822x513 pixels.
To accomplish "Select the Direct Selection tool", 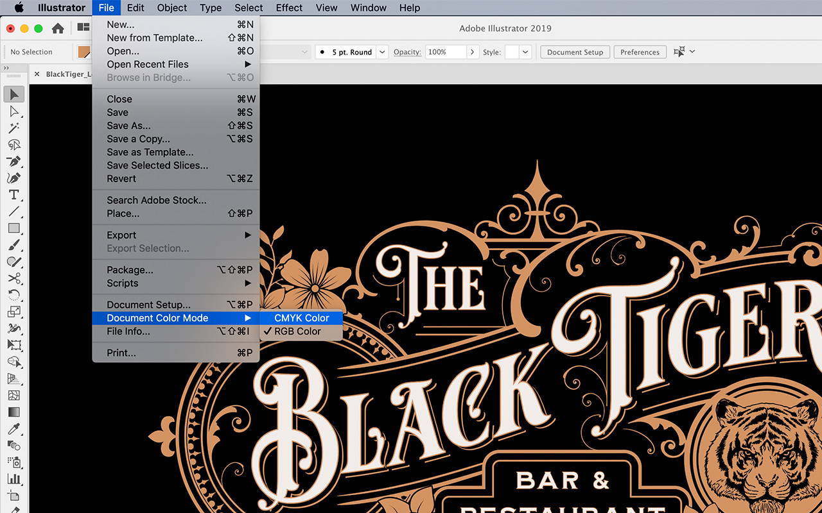I will pyautogui.click(x=14, y=111).
